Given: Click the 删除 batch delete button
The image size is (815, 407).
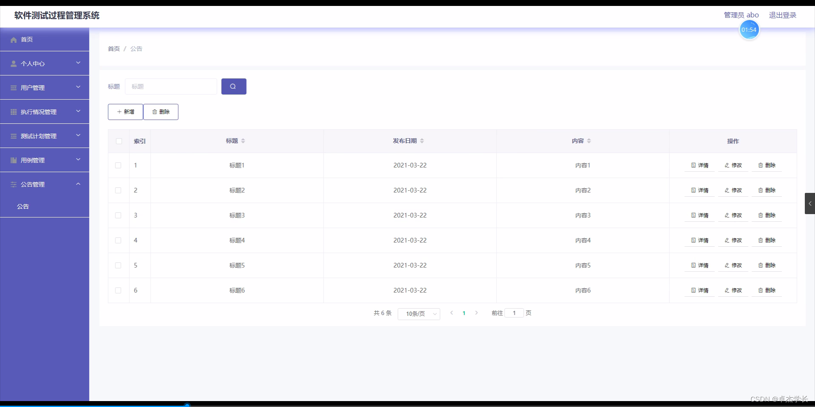Looking at the screenshot, I should (x=161, y=112).
